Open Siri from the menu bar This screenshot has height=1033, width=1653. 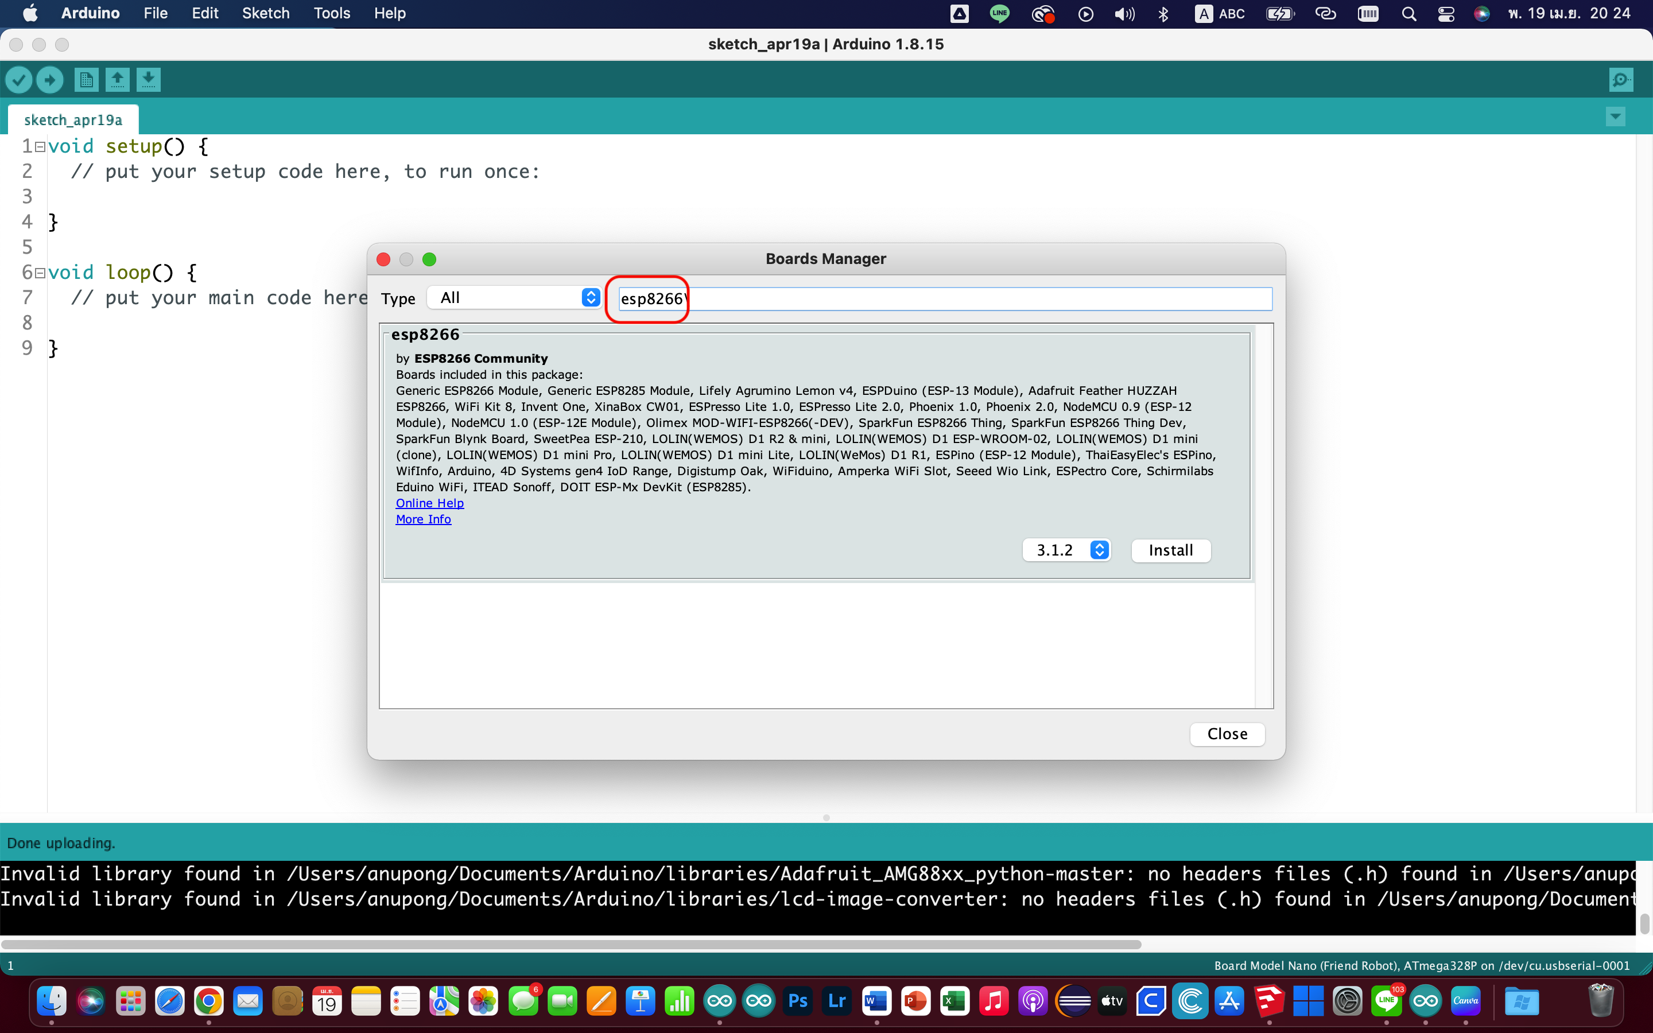coord(1481,14)
